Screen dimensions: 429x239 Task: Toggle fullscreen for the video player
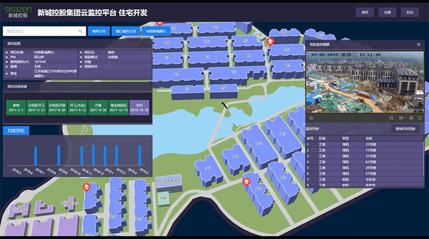click(419, 118)
